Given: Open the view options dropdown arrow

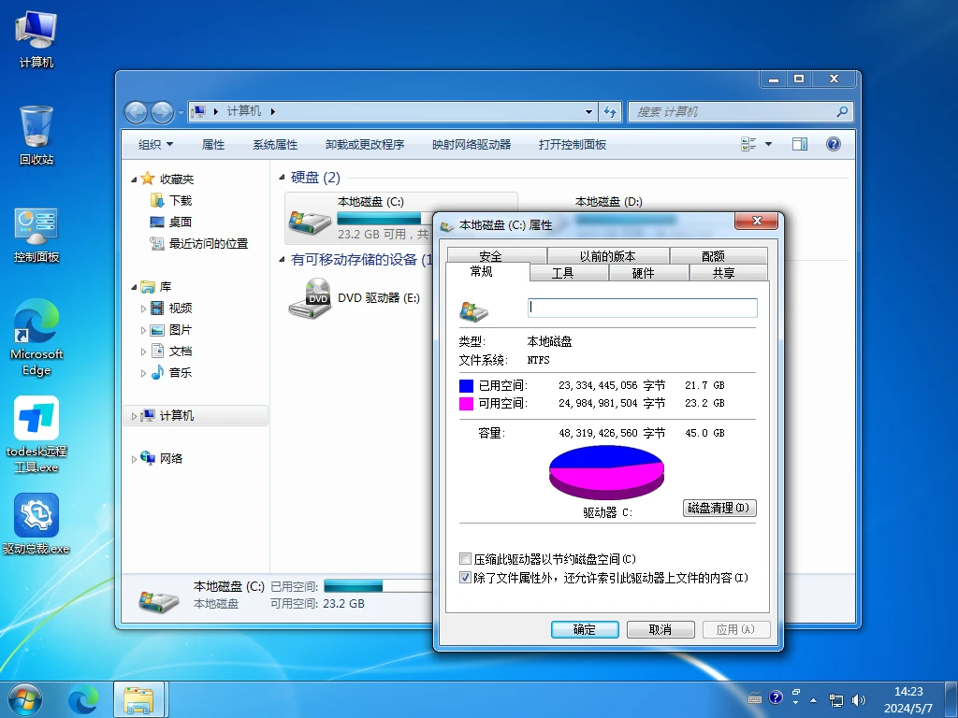Looking at the screenshot, I should [769, 144].
